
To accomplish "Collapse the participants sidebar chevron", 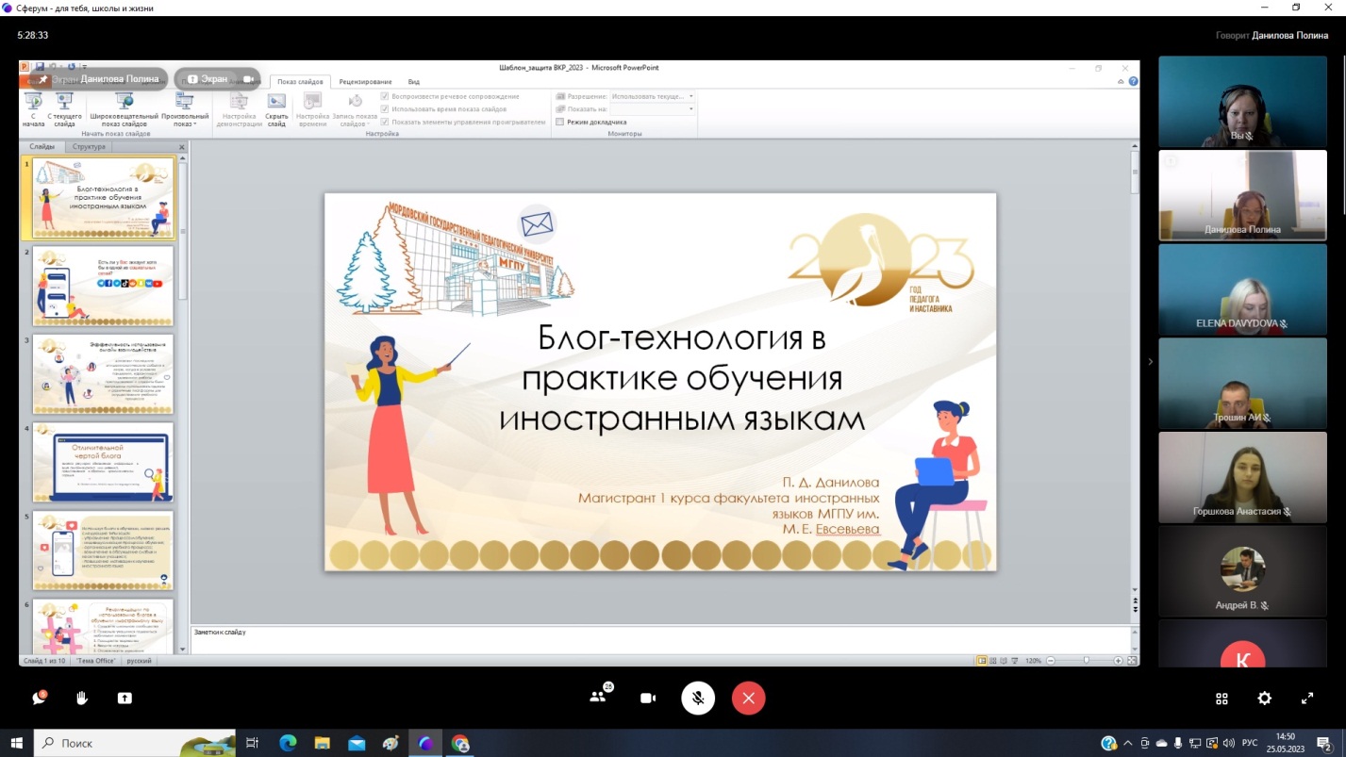I will (x=1149, y=361).
